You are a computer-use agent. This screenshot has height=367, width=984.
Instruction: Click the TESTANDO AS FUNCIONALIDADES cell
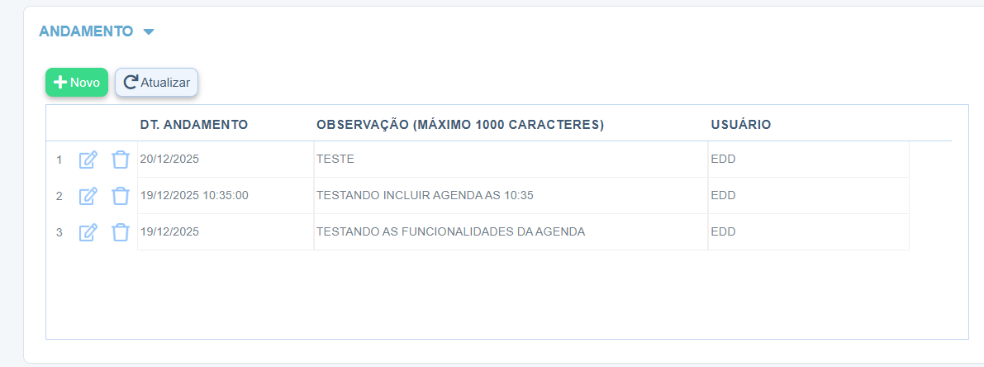point(450,232)
